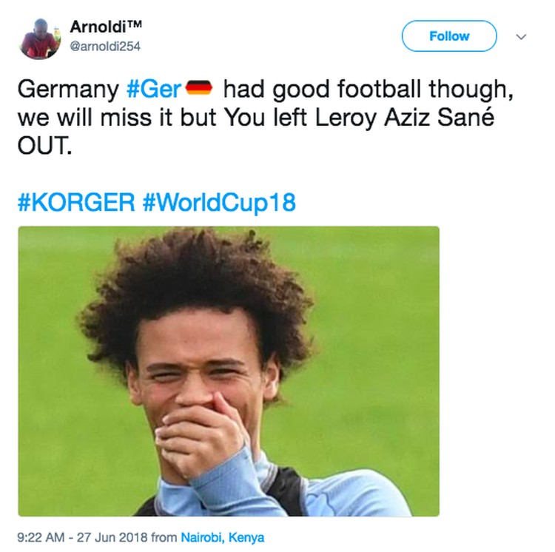The height and width of the screenshot is (552, 555).
Task: Click the word 'from' near the timestamp
Action: coord(164,537)
